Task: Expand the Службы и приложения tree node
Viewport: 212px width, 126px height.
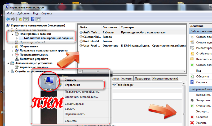Action: (8, 71)
